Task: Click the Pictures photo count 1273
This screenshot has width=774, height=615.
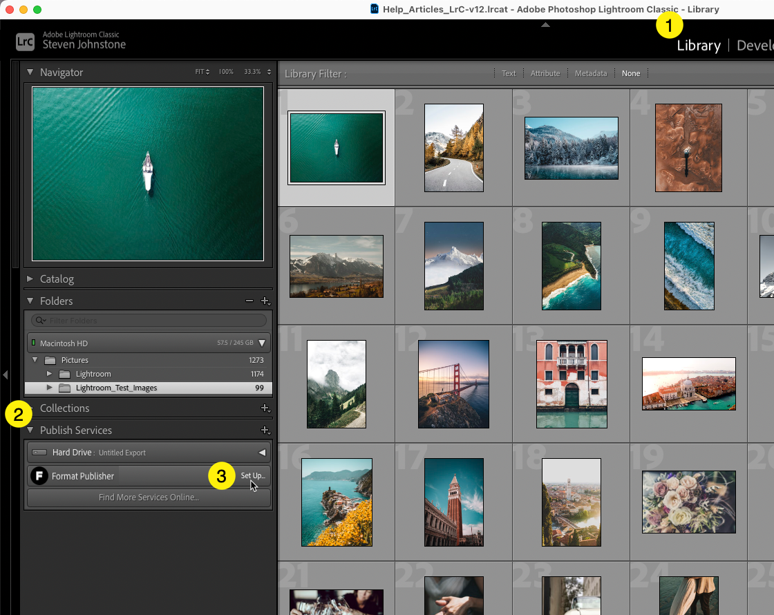Action: pos(256,360)
